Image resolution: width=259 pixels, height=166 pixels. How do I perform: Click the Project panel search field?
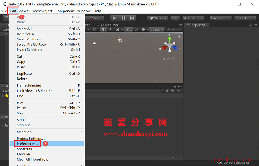pos(123,91)
